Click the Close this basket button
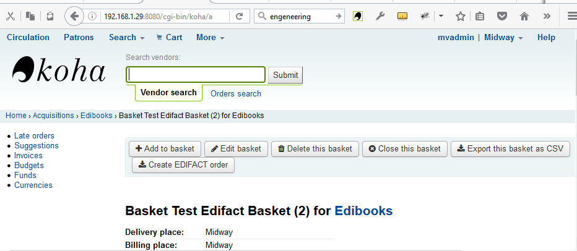The height and width of the screenshot is (251, 577). tap(404, 148)
